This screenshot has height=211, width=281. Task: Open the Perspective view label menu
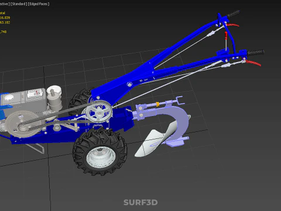pos(4,4)
